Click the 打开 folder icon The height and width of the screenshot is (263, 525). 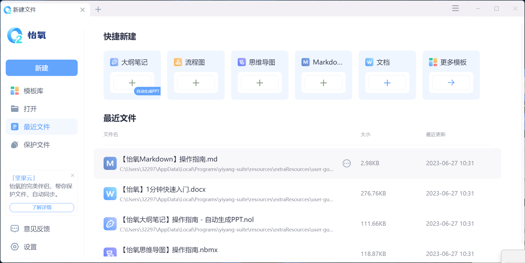pos(15,109)
